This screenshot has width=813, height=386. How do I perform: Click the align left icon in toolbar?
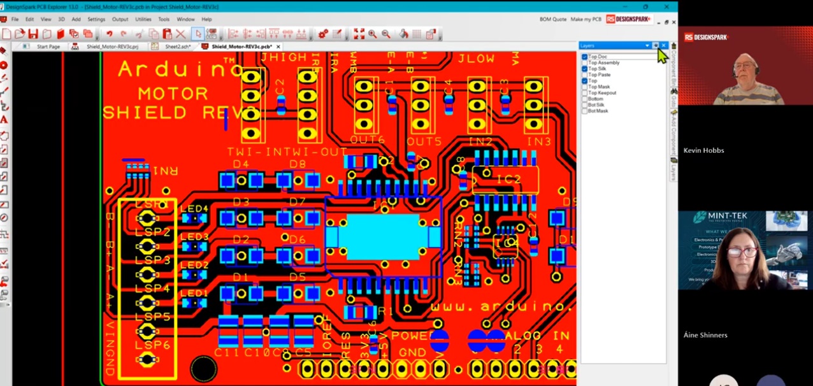233,34
